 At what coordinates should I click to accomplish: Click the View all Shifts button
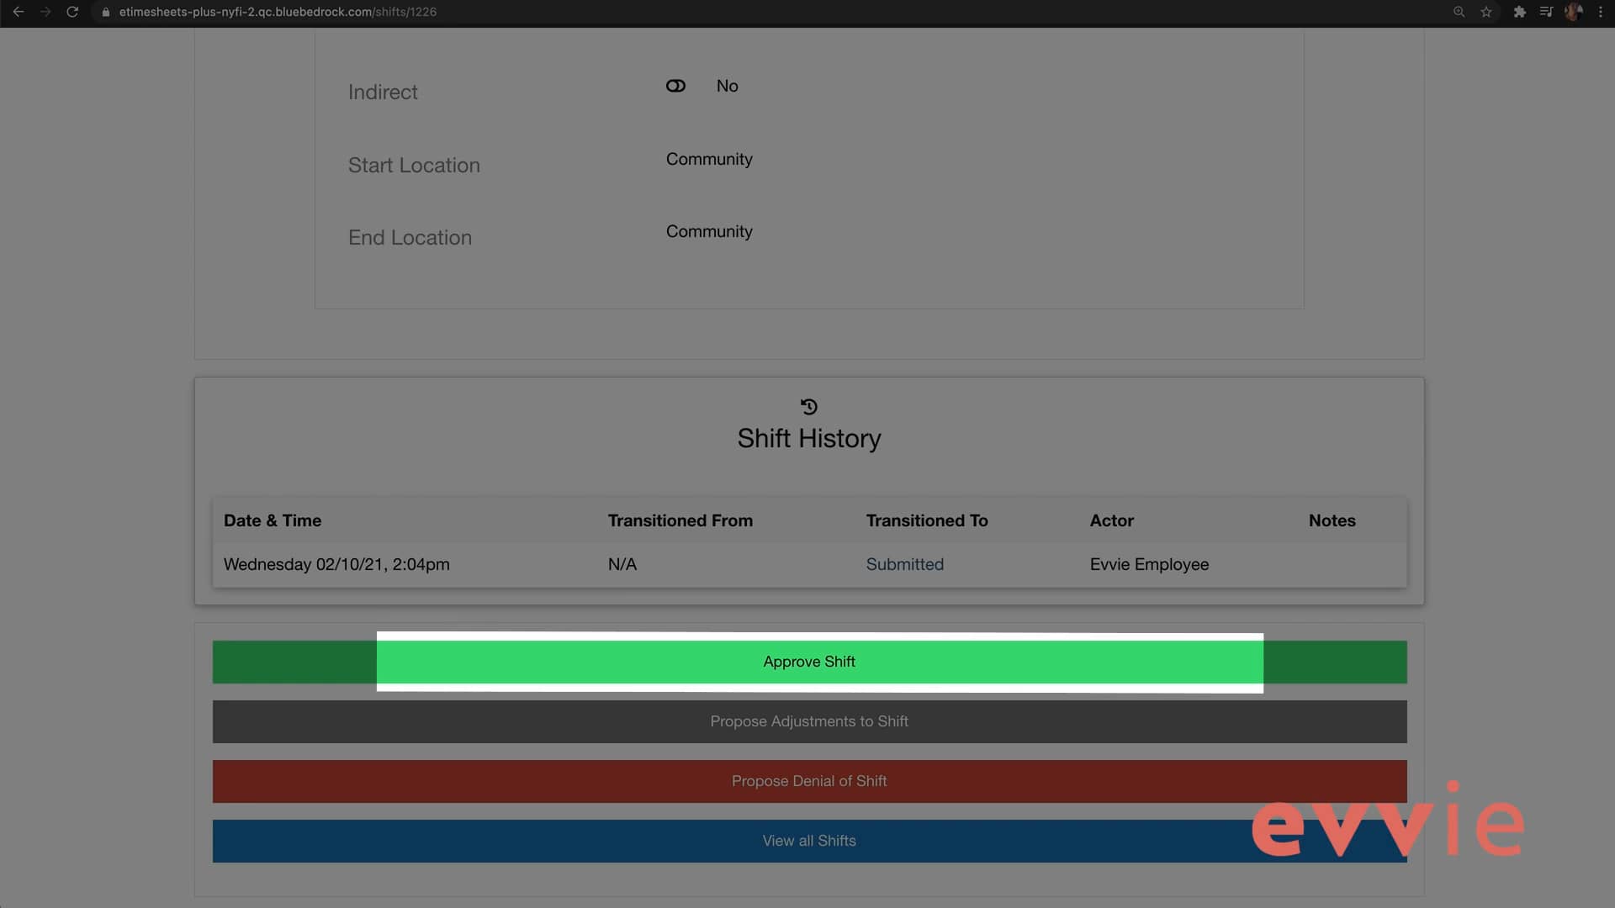click(809, 841)
